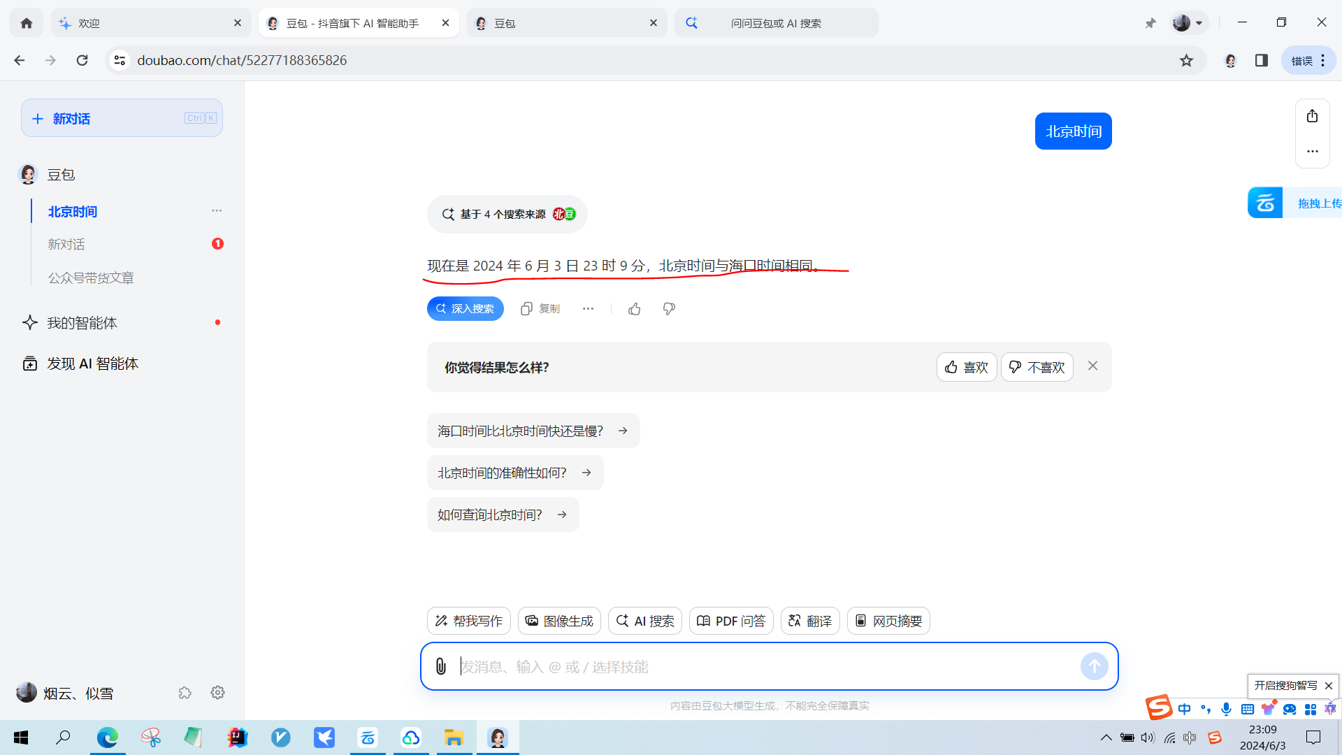Click the 深入搜索 button
The height and width of the screenshot is (755, 1342).
(x=465, y=309)
